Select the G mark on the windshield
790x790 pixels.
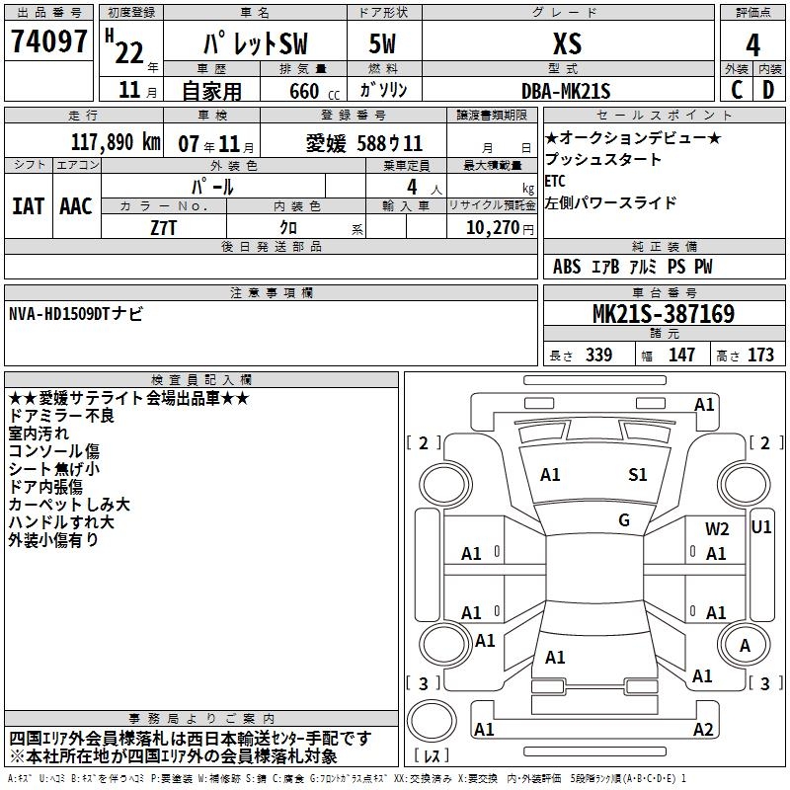coord(624,520)
